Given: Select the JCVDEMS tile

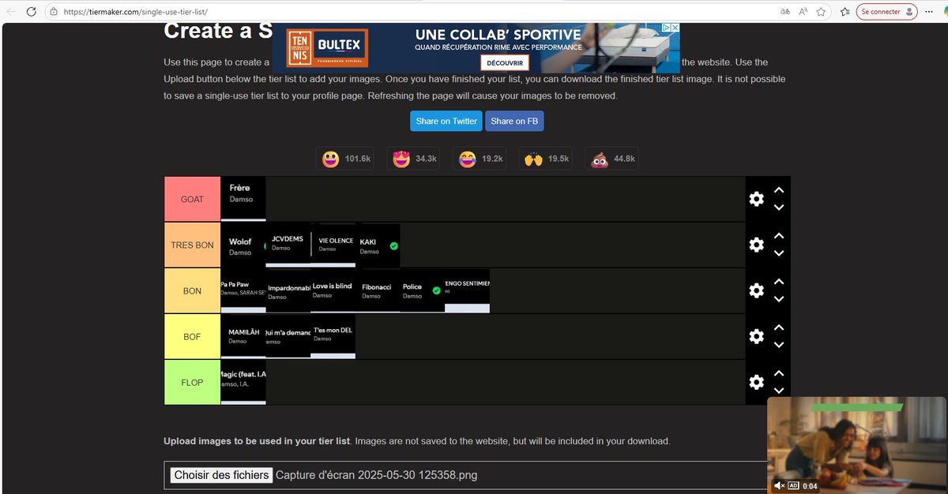Looking at the screenshot, I should [288, 245].
